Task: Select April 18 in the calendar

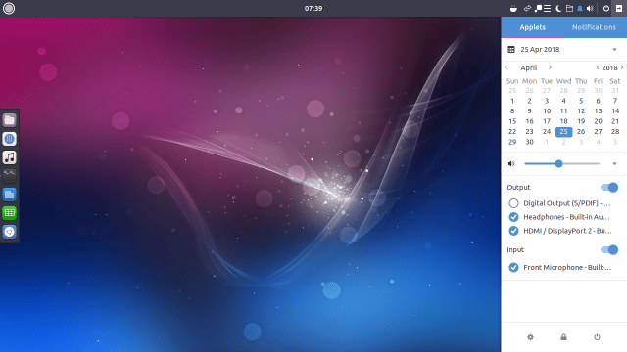Action: click(564, 121)
